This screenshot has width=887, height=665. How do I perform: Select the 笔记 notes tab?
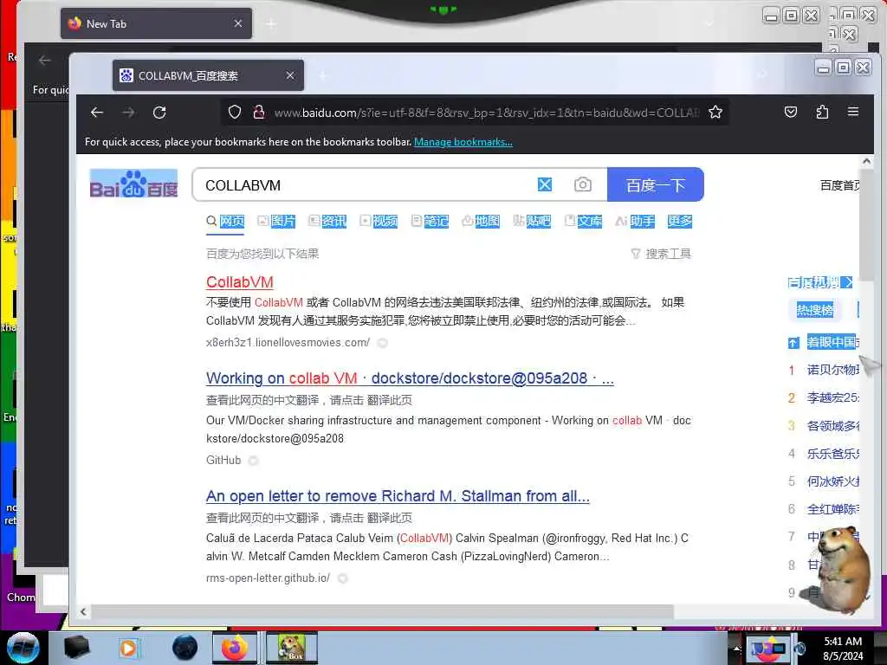tap(430, 221)
